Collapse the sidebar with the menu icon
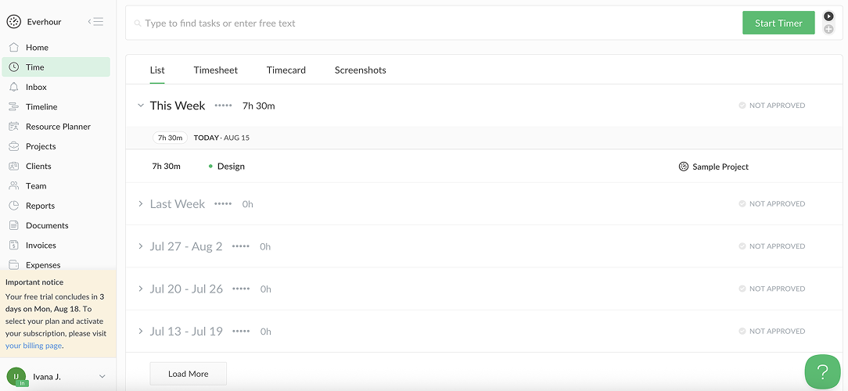The height and width of the screenshot is (391, 848). 95,22
